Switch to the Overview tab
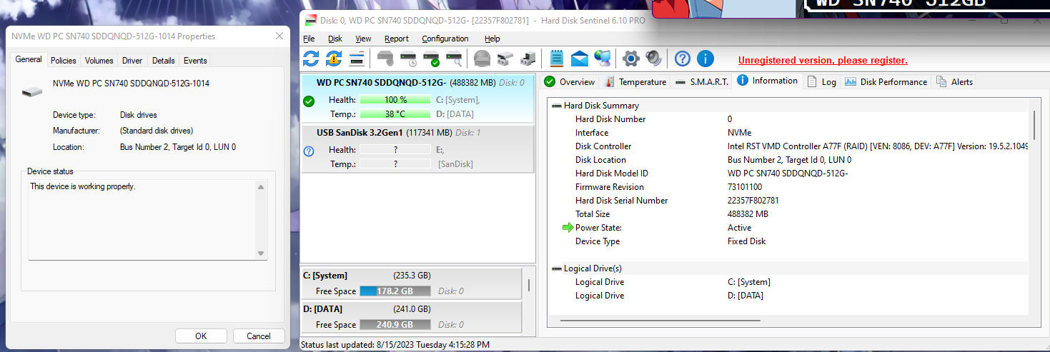 coord(570,81)
